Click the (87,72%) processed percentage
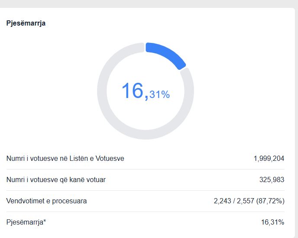This screenshot has height=238, width=298. 270,201
